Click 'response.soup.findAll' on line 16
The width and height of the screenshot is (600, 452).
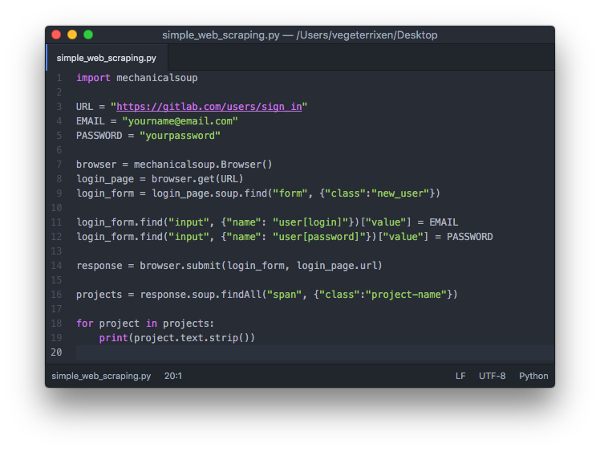click(200, 295)
